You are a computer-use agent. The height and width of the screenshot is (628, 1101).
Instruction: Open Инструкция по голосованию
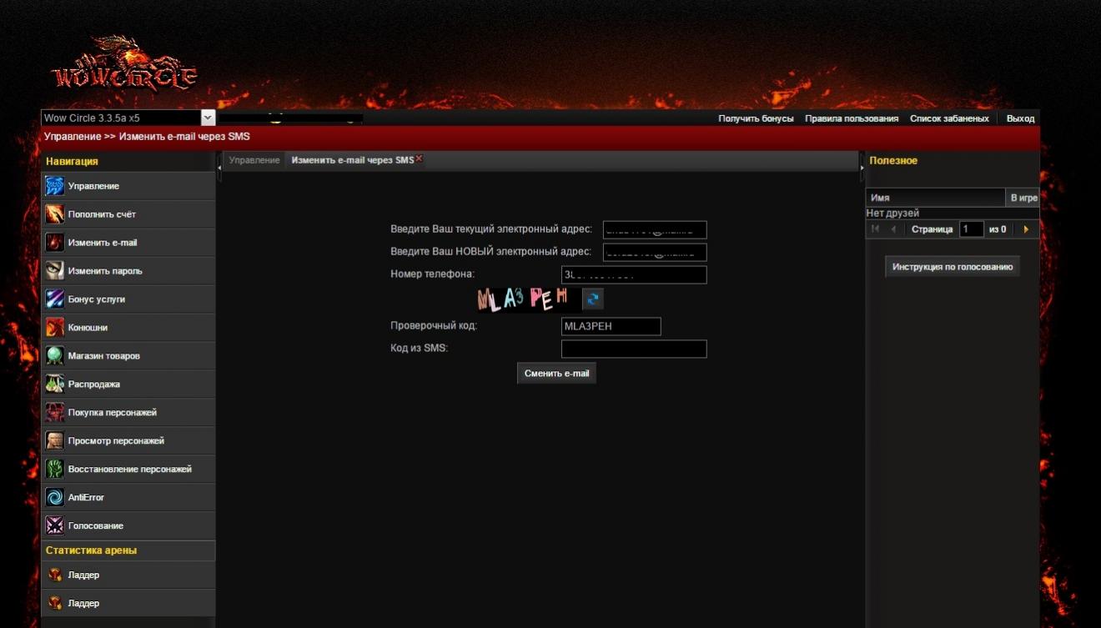coord(952,267)
